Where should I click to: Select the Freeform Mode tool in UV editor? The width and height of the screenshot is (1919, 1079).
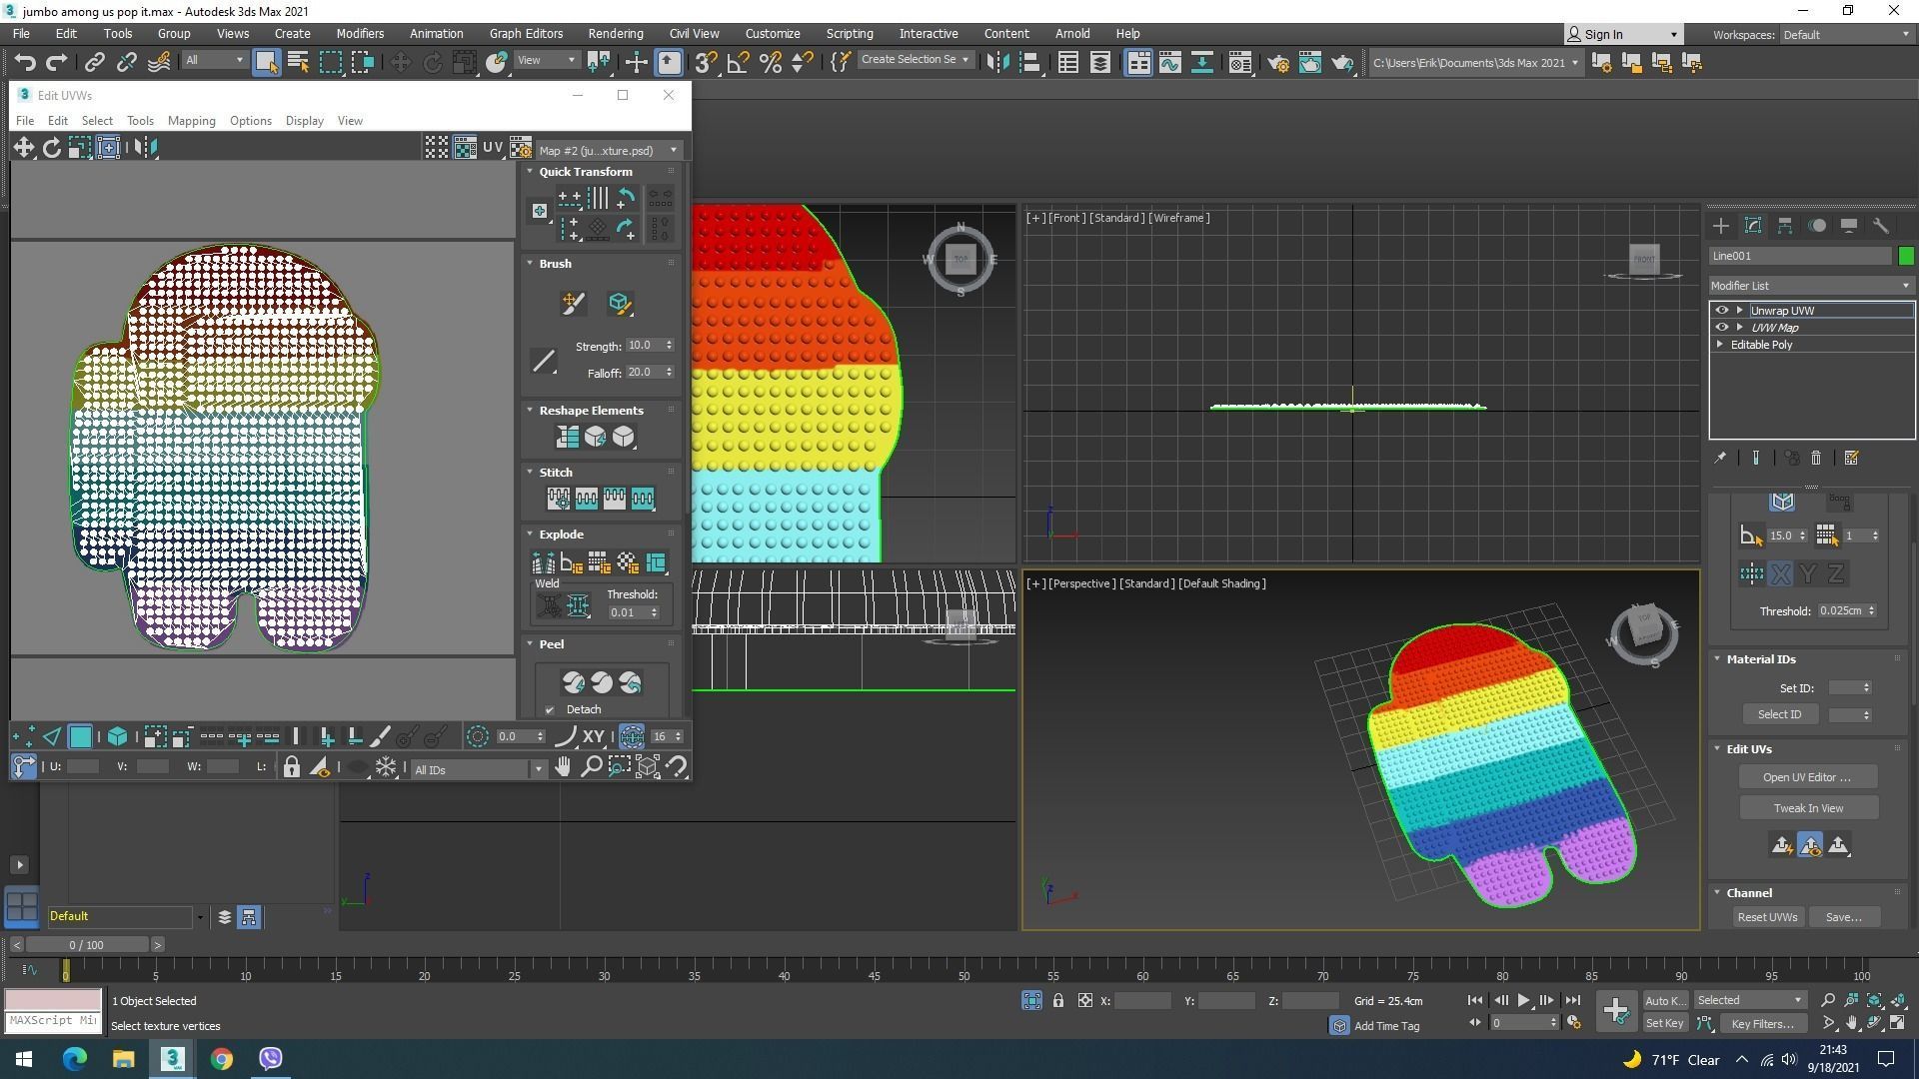point(108,148)
